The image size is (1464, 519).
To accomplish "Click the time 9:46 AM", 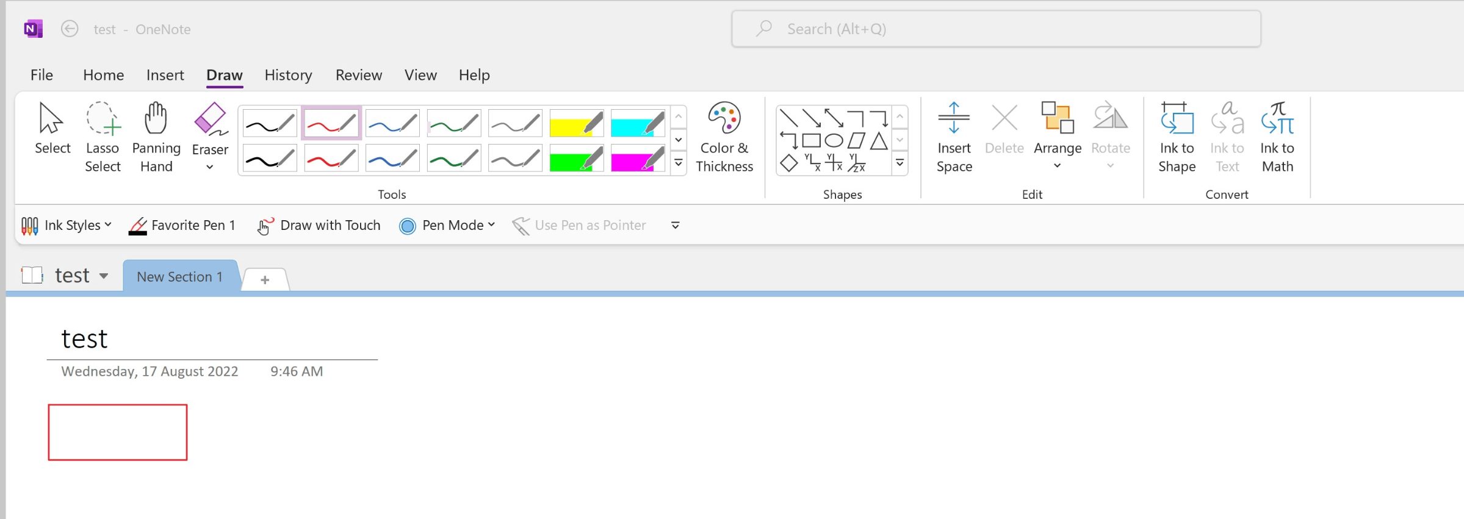I will point(297,371).
